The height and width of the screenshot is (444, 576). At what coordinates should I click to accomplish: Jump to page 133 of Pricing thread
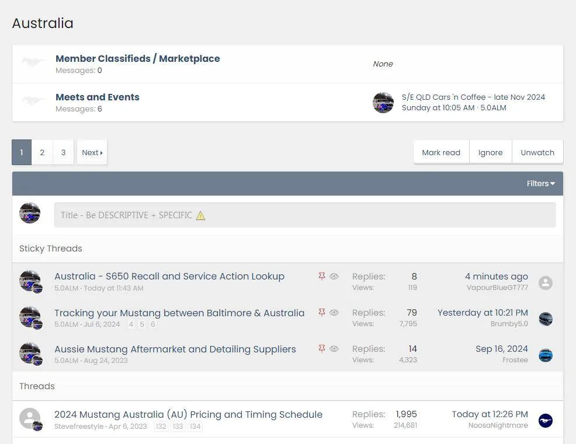[178, 426]
